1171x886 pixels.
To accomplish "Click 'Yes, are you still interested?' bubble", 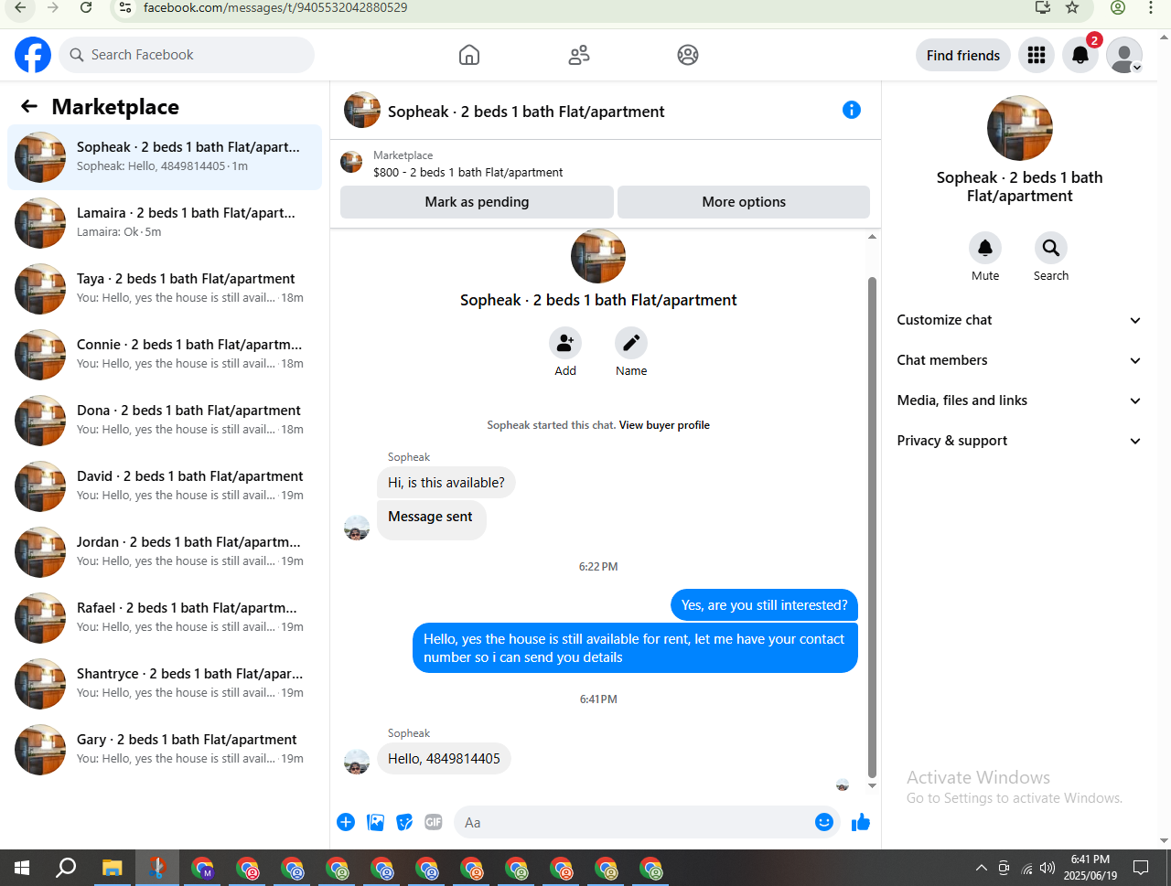I will coord(764,605).
